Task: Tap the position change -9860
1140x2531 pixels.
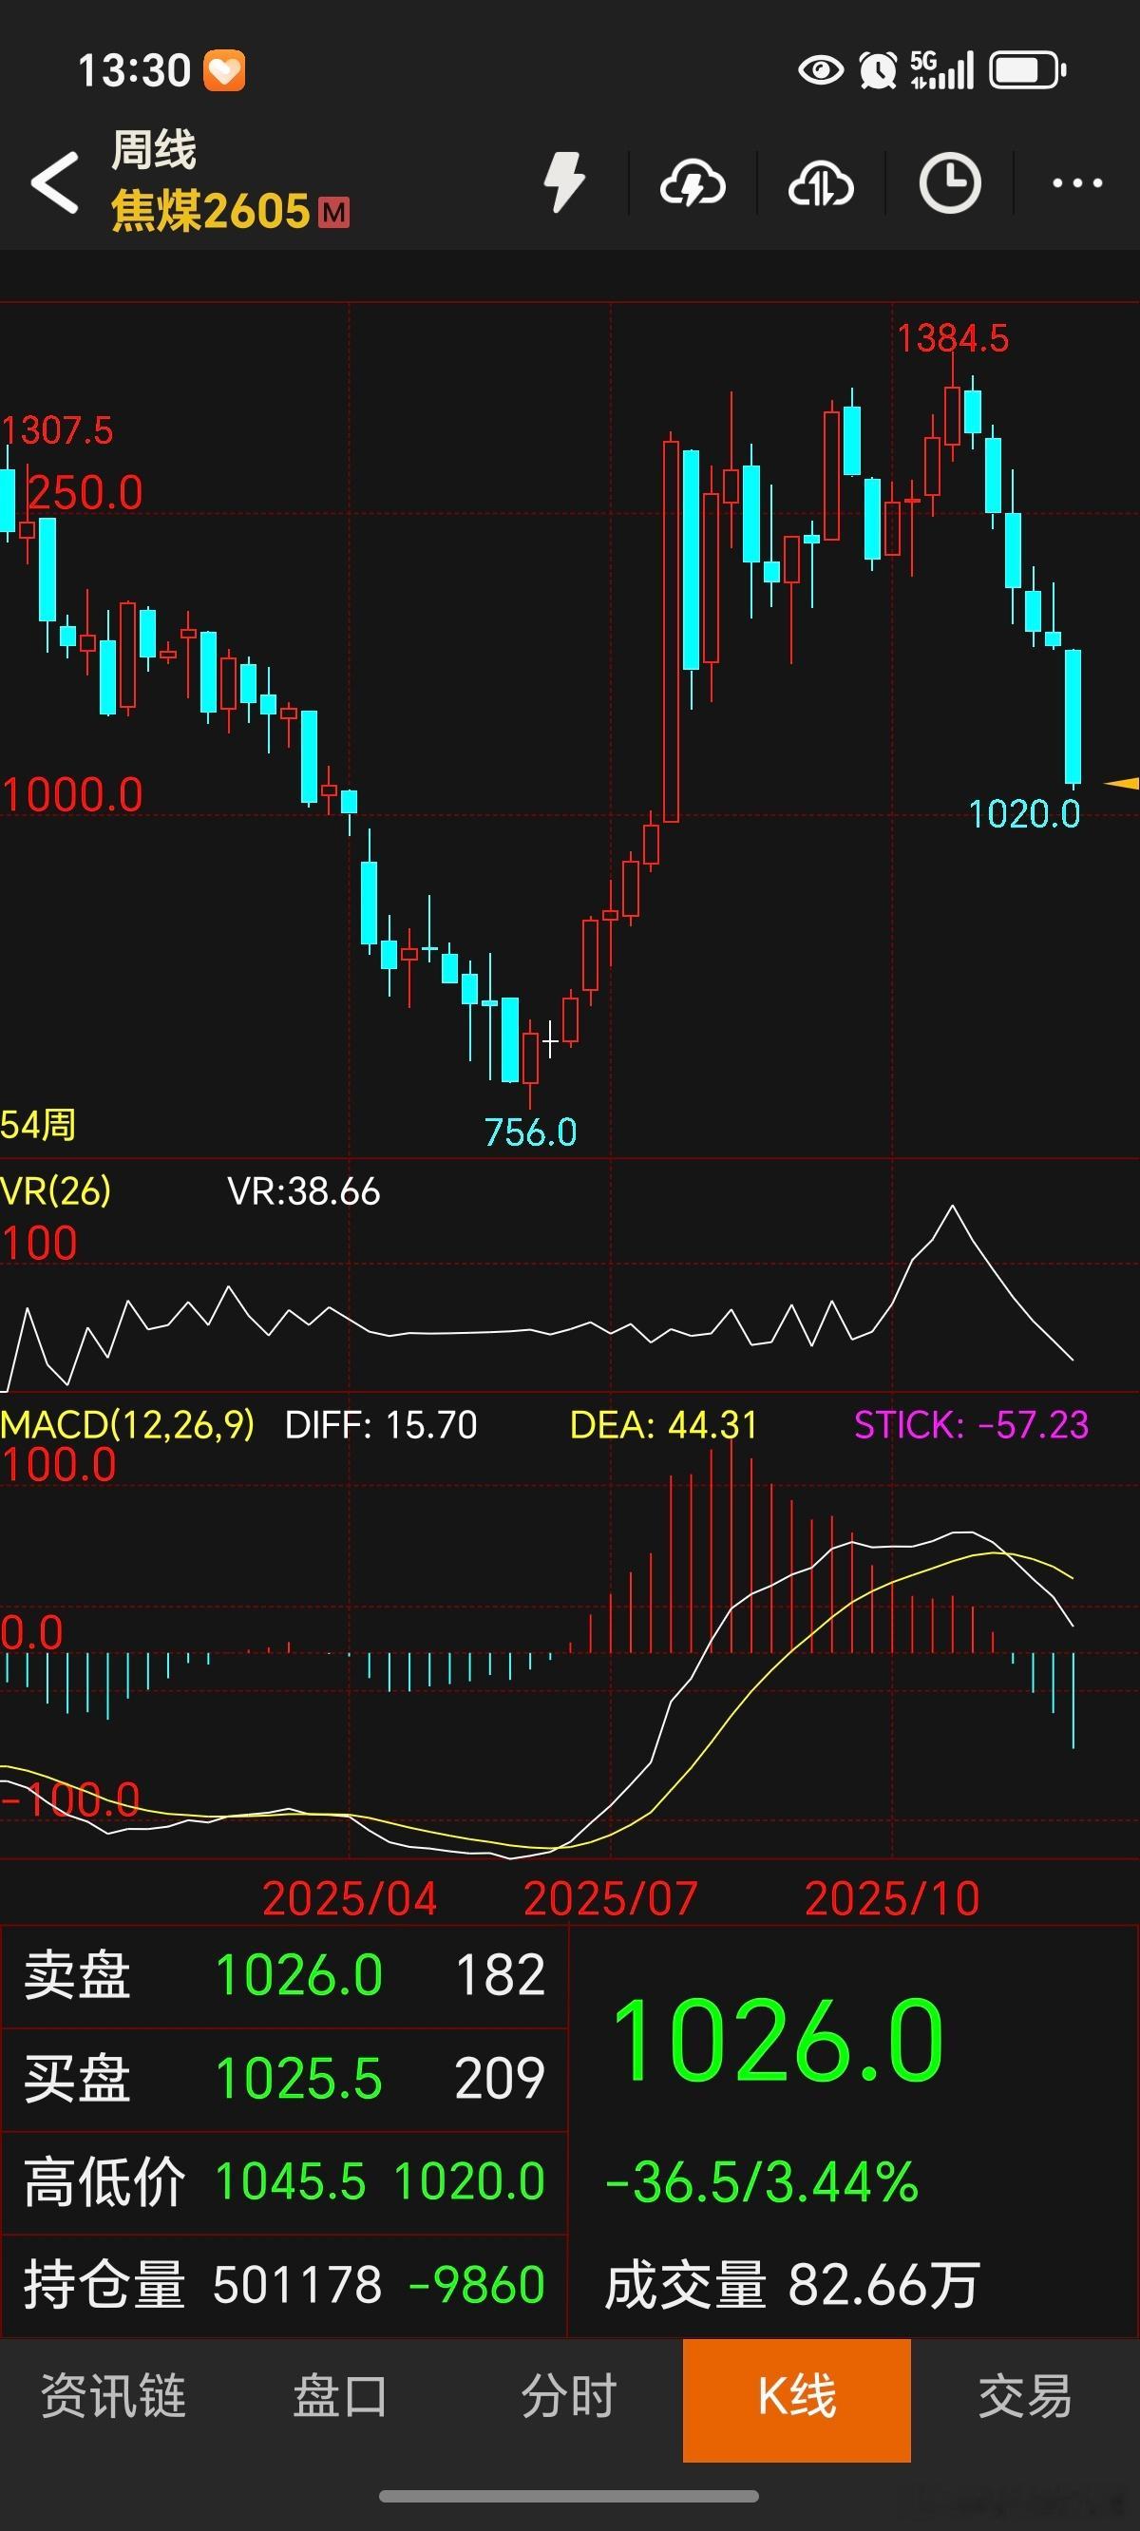Action: click(x=477, y=2284)
